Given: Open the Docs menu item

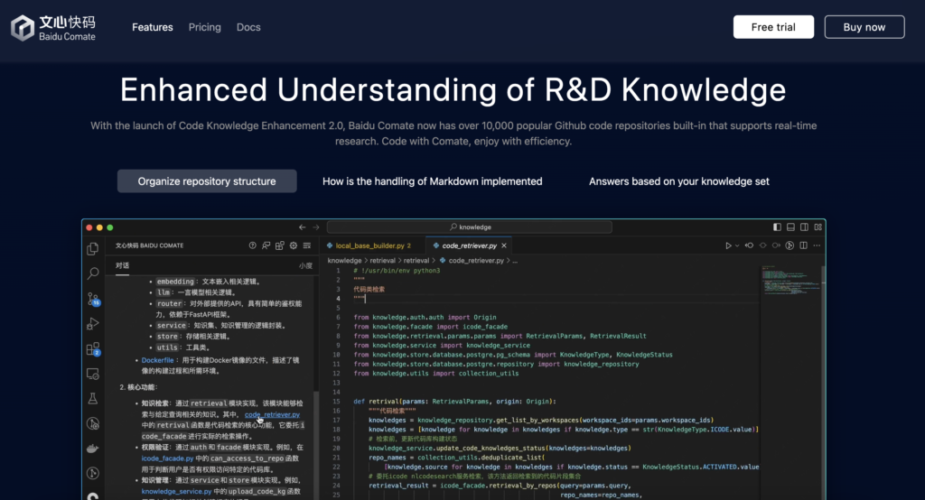Looking at the screenshot, I should click(x=248, y=27).
